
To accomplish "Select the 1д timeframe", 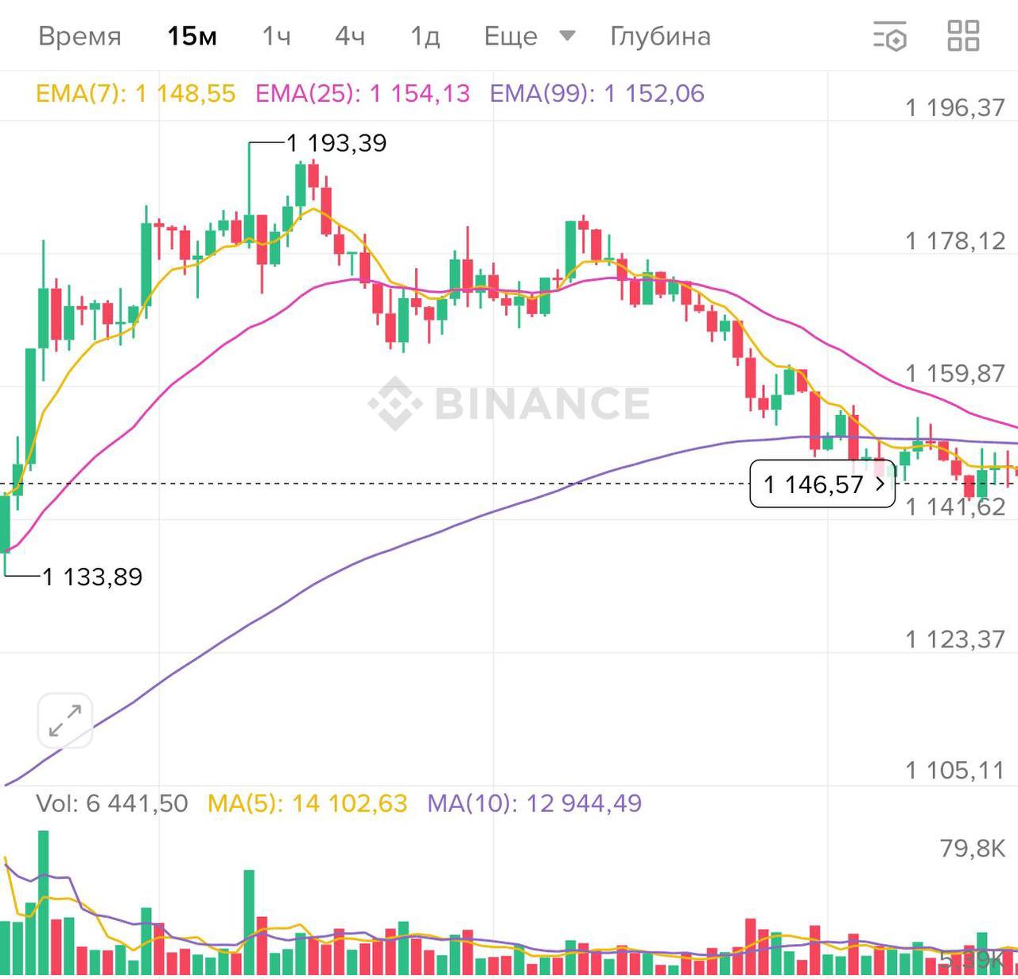I will coord(425,37).
